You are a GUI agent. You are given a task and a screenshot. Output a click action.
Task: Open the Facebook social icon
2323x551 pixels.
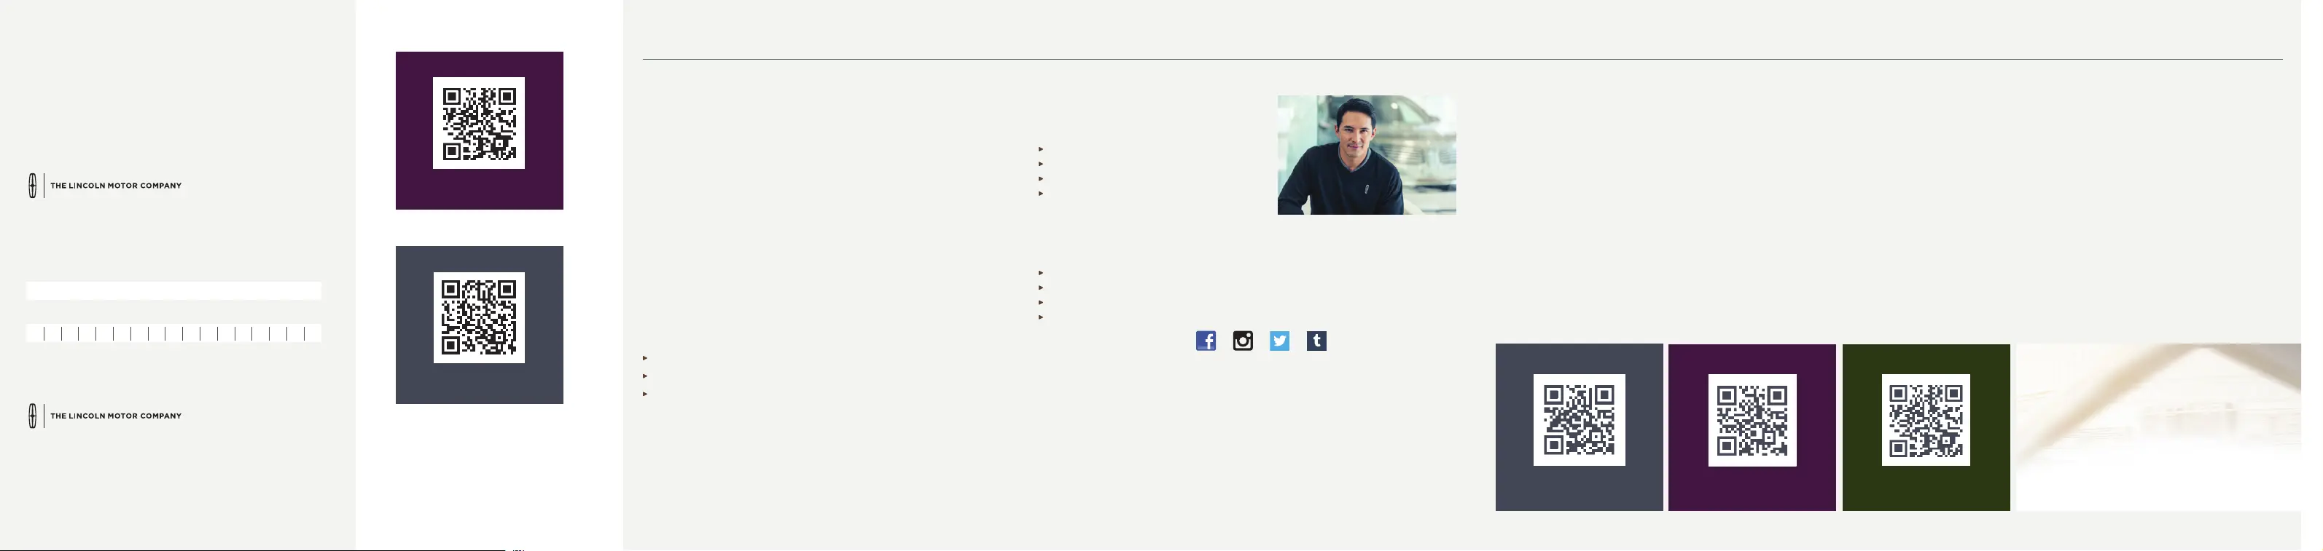(x=1206, y=341)
